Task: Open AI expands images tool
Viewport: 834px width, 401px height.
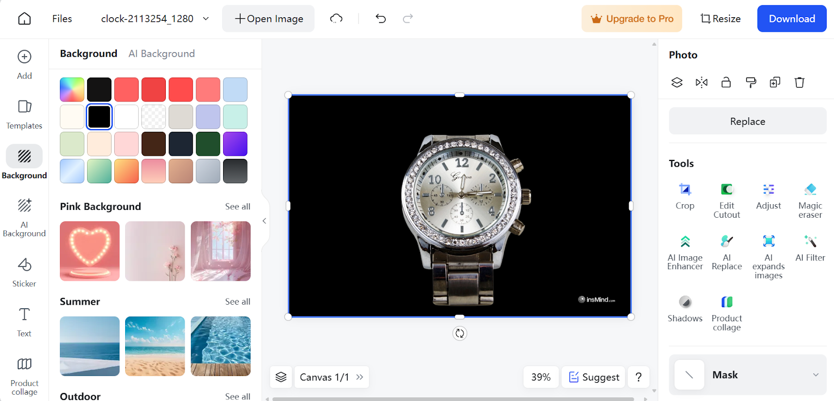Action: click(768, 257)
